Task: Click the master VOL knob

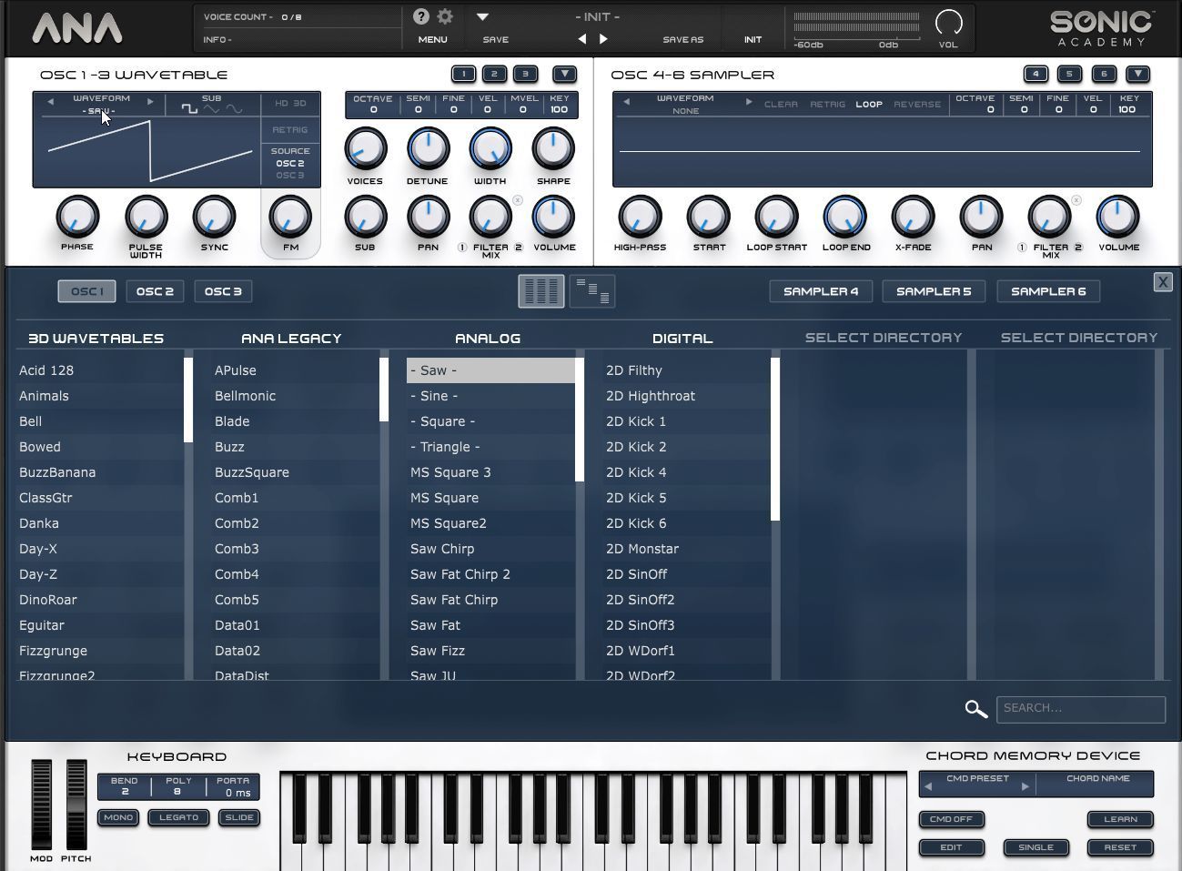Action: pos(948,22)
